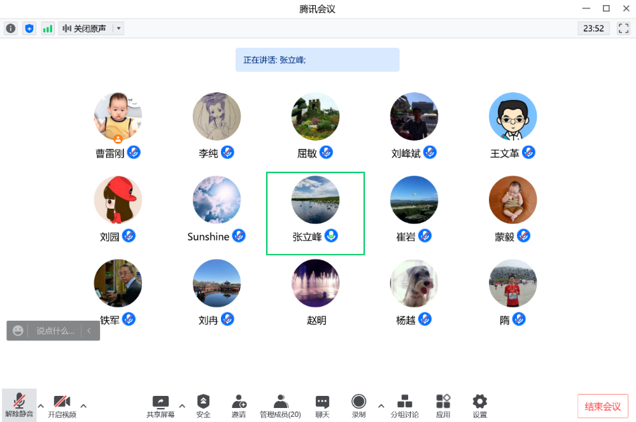Click the 说点什么 chat input field
Image resolution: width=636 pixels, height=422 pixels.
pyautogui.click(x=55, y=331)
